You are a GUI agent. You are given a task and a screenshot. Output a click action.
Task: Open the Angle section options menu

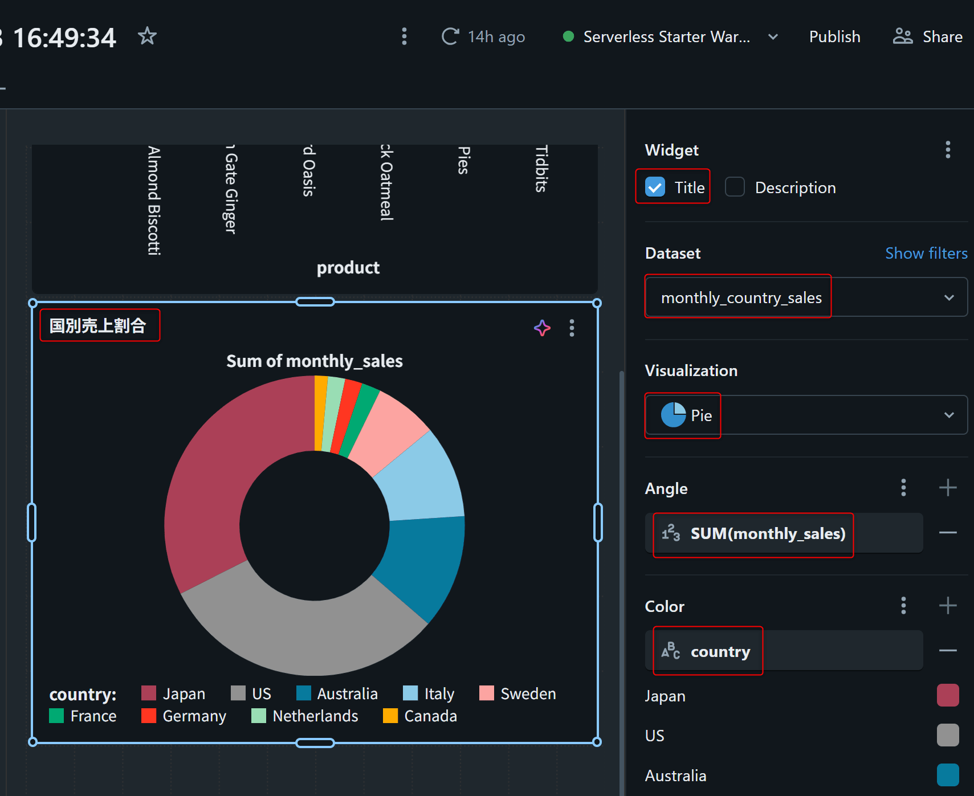coord(903,488)
